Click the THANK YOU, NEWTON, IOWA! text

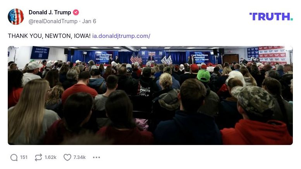(49, 36)
